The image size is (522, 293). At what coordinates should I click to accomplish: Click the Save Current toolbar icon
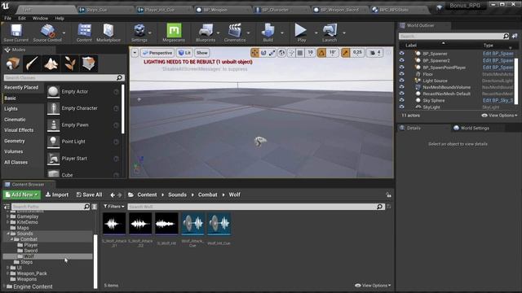pyautogui.click(x=16, y=33)
